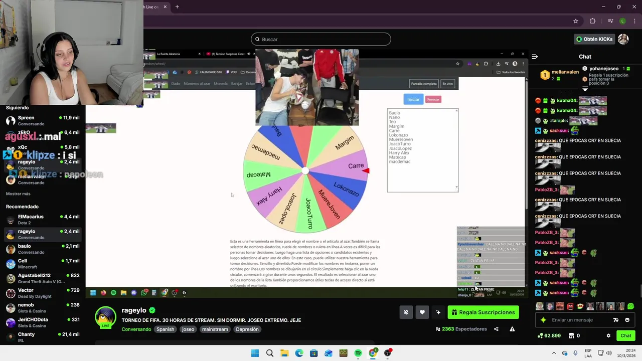
Task: Open Windows Start menu
Action: (255, 353)
